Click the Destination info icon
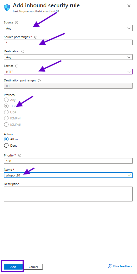 click(x=23, y=51)
